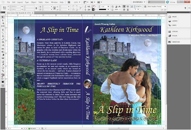Choose a reference point on the locator

pos(4,8)
